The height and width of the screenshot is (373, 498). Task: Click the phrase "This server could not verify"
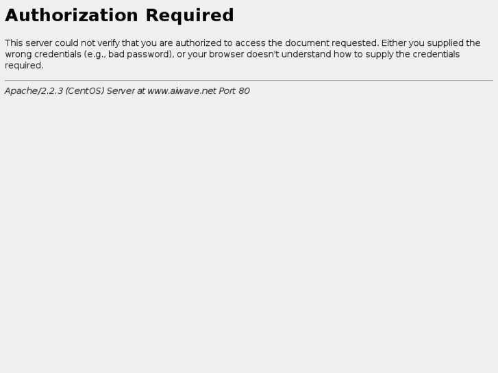[x=62, y=43]
